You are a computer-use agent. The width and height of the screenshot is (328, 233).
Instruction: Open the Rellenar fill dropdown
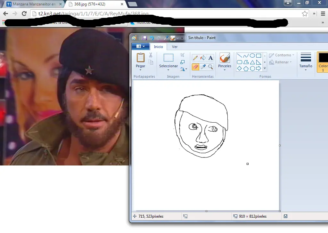[280, 62]
